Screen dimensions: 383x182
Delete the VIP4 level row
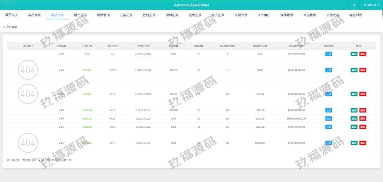click(x=363, y=118)
